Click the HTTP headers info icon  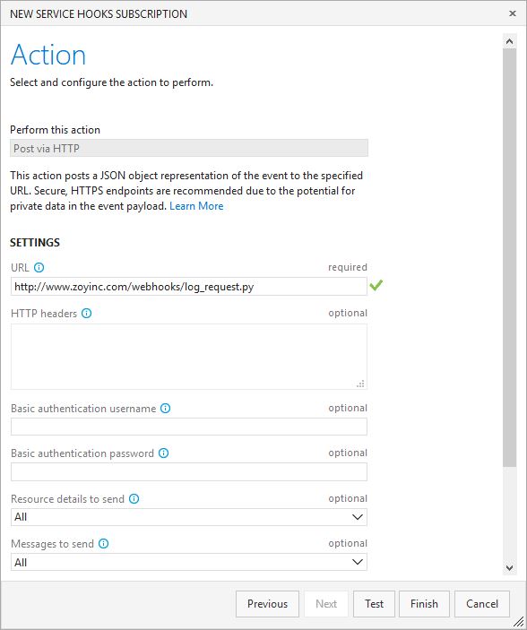(86, 314)
